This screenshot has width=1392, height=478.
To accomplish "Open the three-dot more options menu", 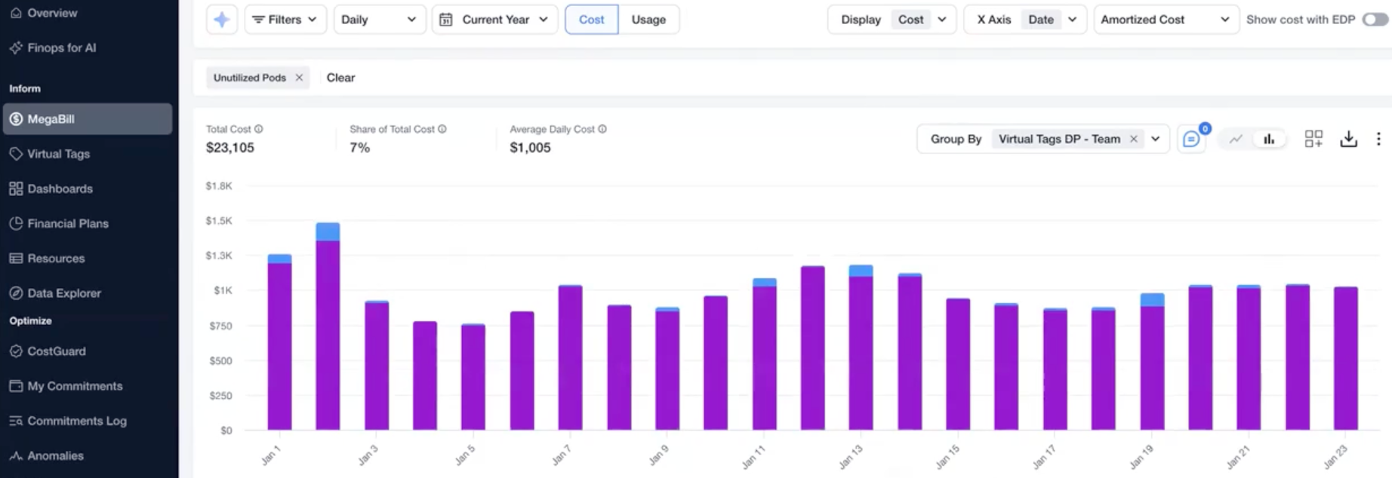I will coord(1378,139).
